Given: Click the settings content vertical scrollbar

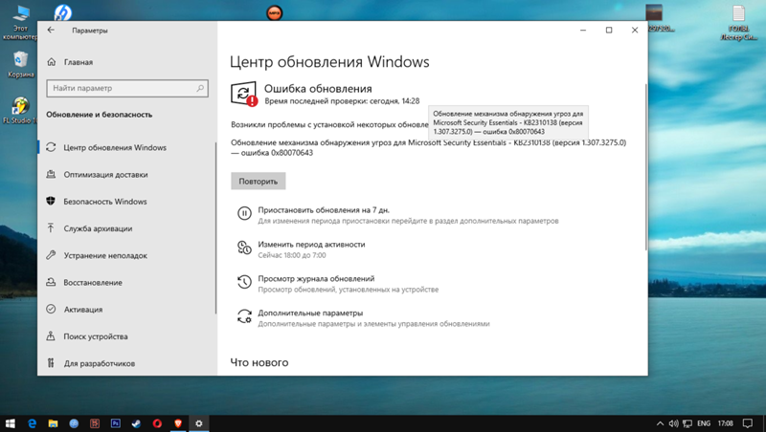Looking at the screenshot, I should pos(645,166).
